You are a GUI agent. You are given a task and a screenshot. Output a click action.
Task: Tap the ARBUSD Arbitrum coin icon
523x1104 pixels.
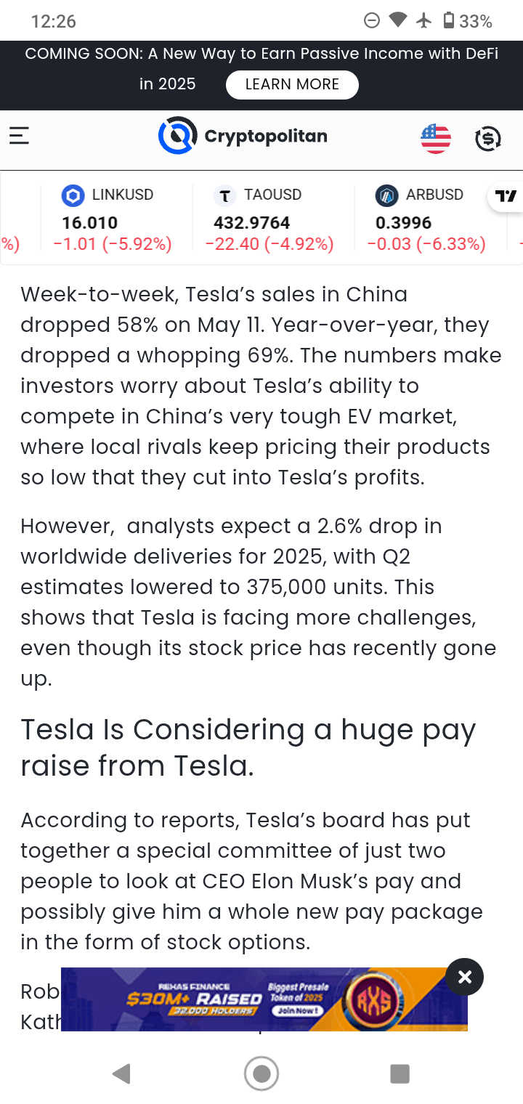click(386, 195)
